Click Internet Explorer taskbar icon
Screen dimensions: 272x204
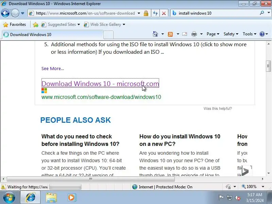(x=30, y=198)
